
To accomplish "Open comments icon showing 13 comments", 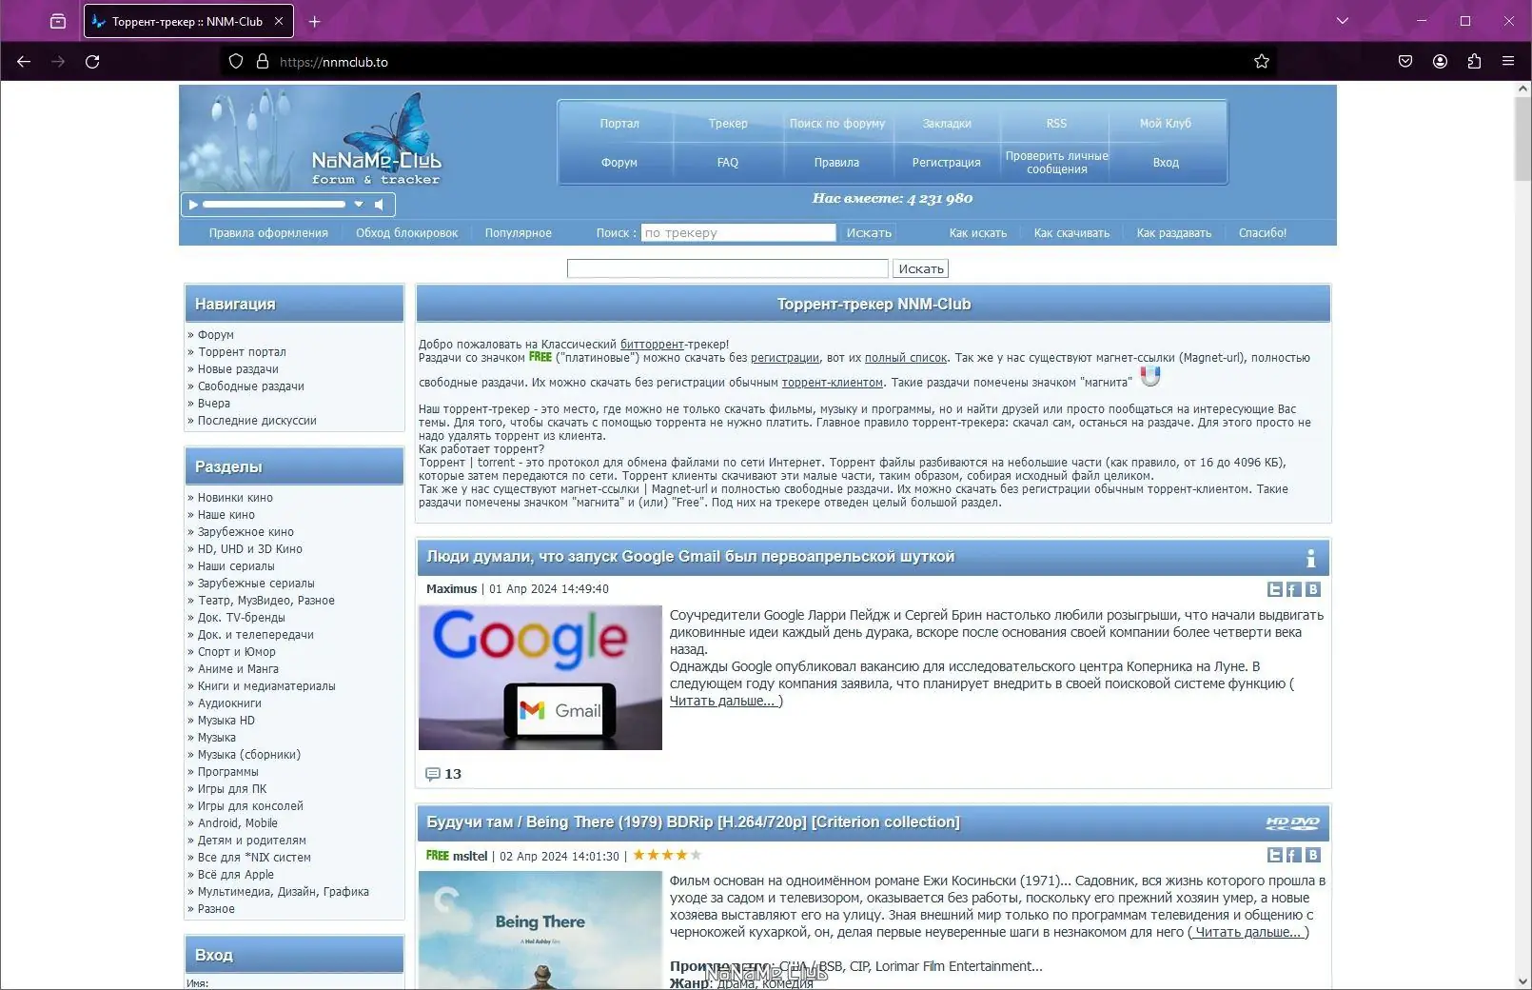I will coord(433,774).
